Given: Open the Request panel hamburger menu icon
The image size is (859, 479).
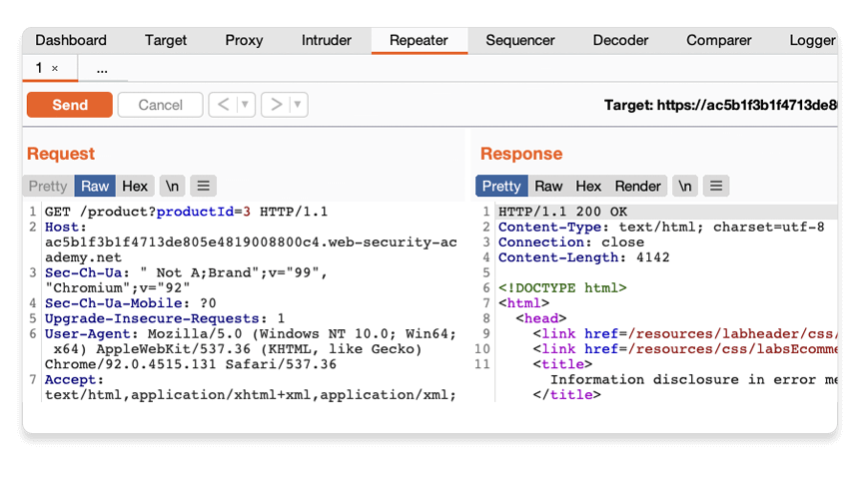Looking at the screenshot, I should [x=203, y=186].
